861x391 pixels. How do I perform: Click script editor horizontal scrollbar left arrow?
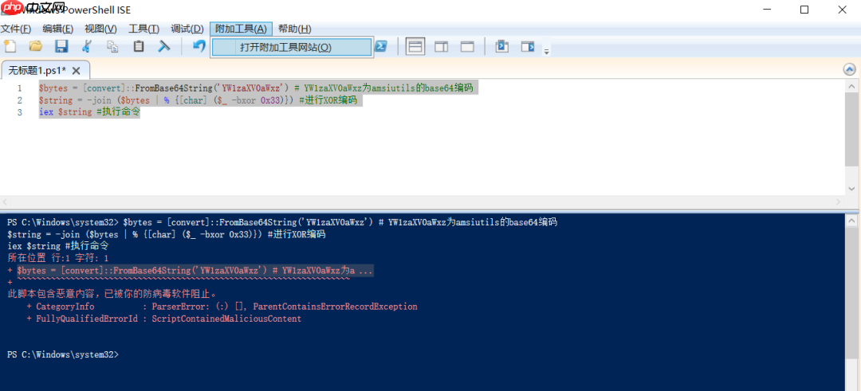pyautogui.click(x=6, y=201)
